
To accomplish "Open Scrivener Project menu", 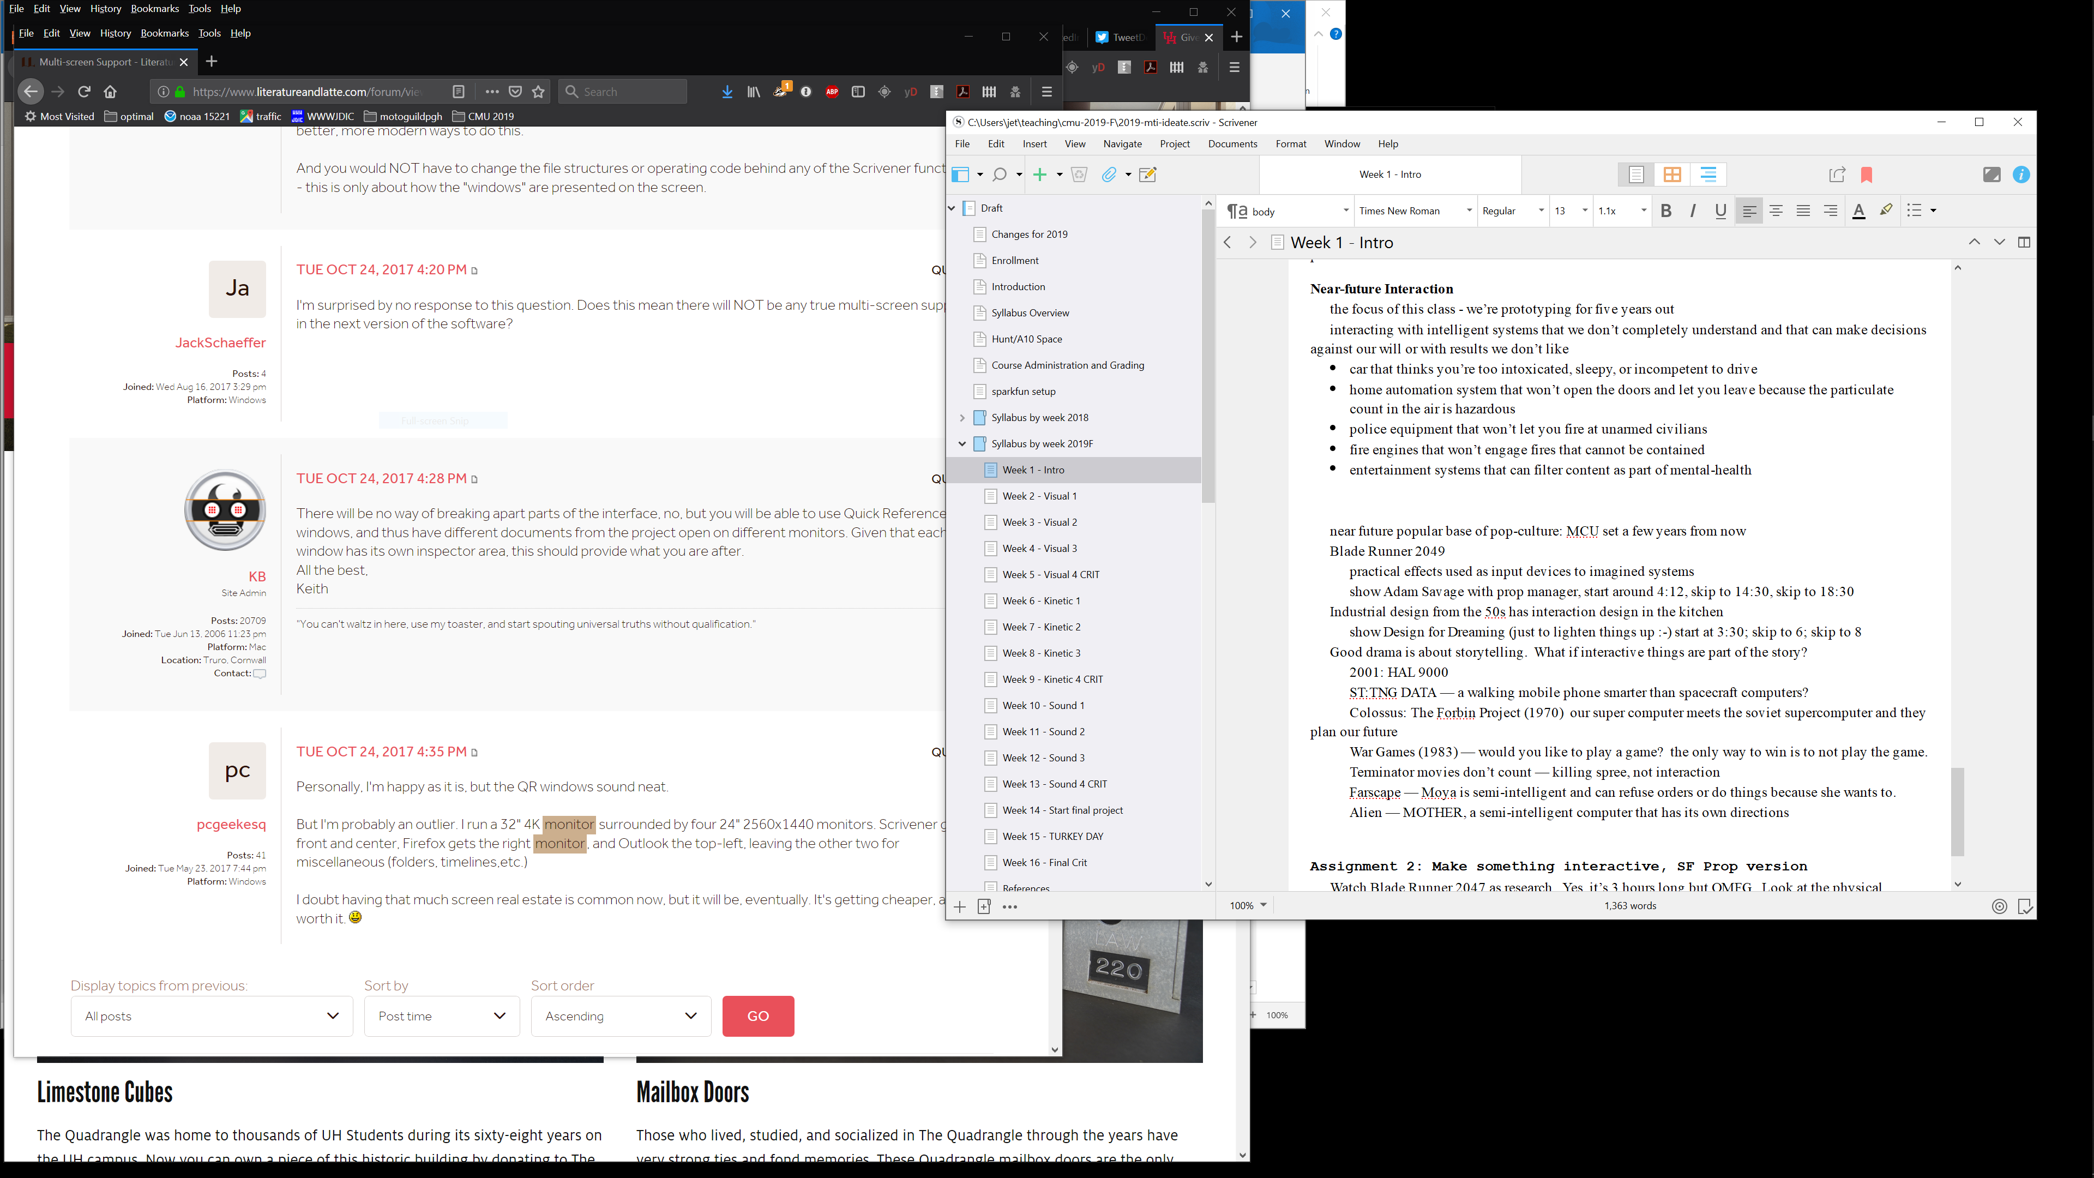I will click(1175, 144).
